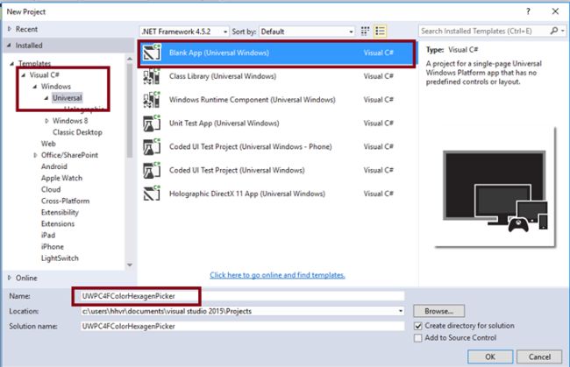Collapse the Installed section
The image size is (570, 367).
(9, 46)
